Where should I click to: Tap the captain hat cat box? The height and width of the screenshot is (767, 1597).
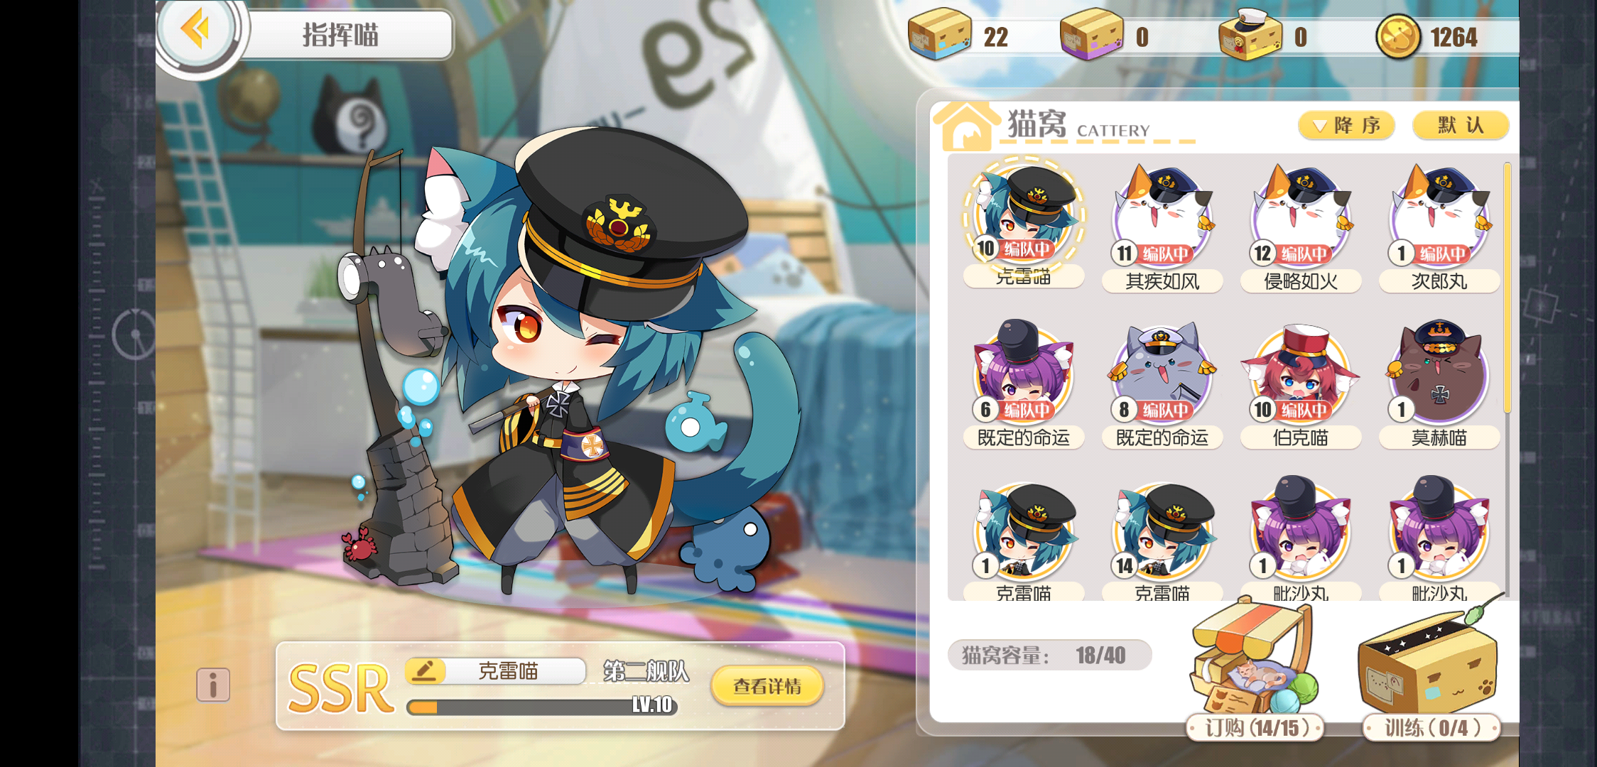click(x=1250, y=33)
